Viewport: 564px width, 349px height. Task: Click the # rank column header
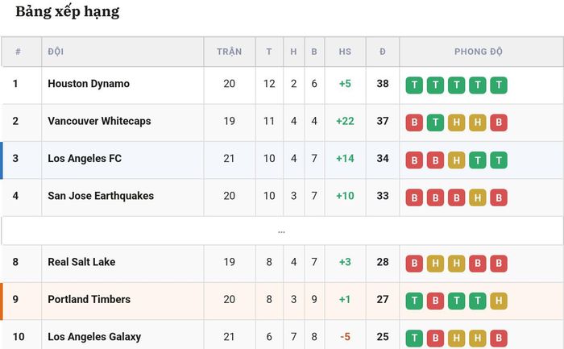tap(18, 52)
